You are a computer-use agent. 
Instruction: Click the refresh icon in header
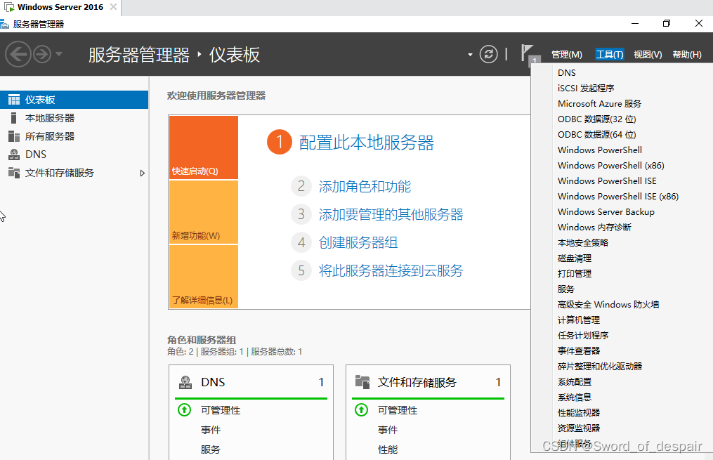point(489,54)
